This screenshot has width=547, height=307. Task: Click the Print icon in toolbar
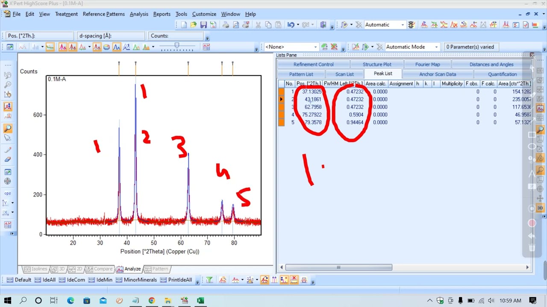(x=226, y=25)
